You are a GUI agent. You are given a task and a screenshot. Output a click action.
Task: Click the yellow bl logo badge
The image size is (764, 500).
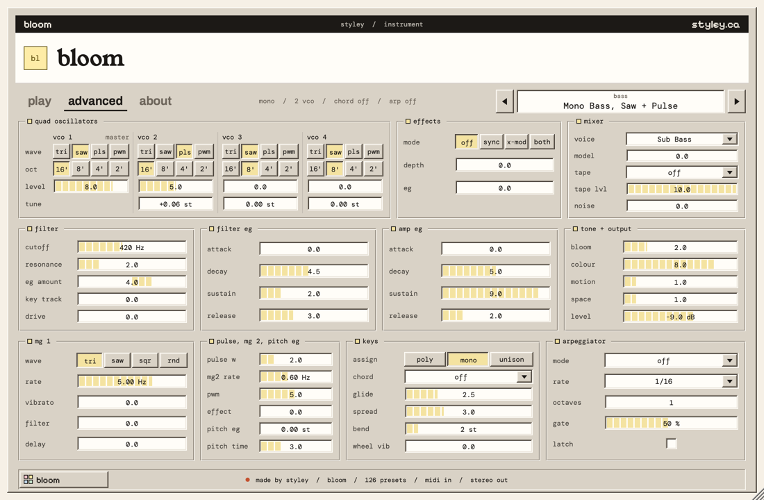[35, 58]
